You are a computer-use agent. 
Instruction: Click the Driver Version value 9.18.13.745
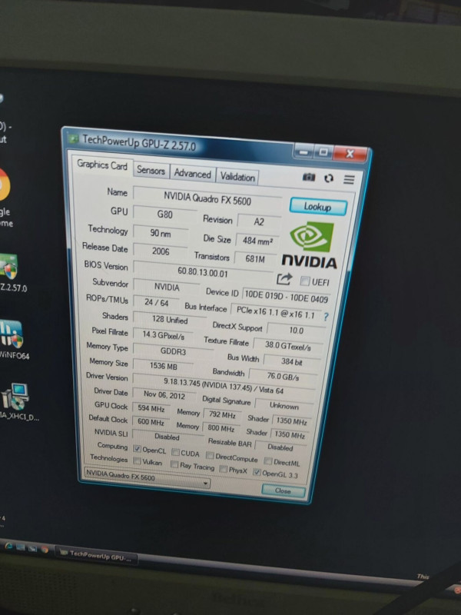coord(224,385)
